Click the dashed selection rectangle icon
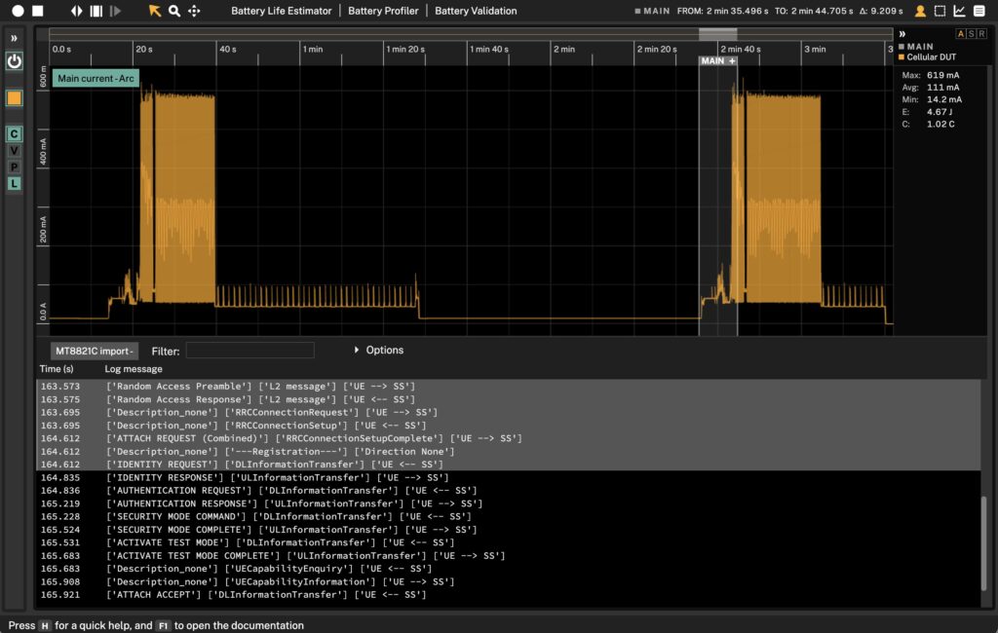The height and width of the screenshot is (633, 998). click(940, 11)
